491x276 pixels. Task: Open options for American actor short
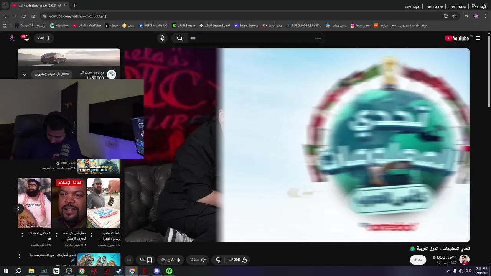point(57,235)
